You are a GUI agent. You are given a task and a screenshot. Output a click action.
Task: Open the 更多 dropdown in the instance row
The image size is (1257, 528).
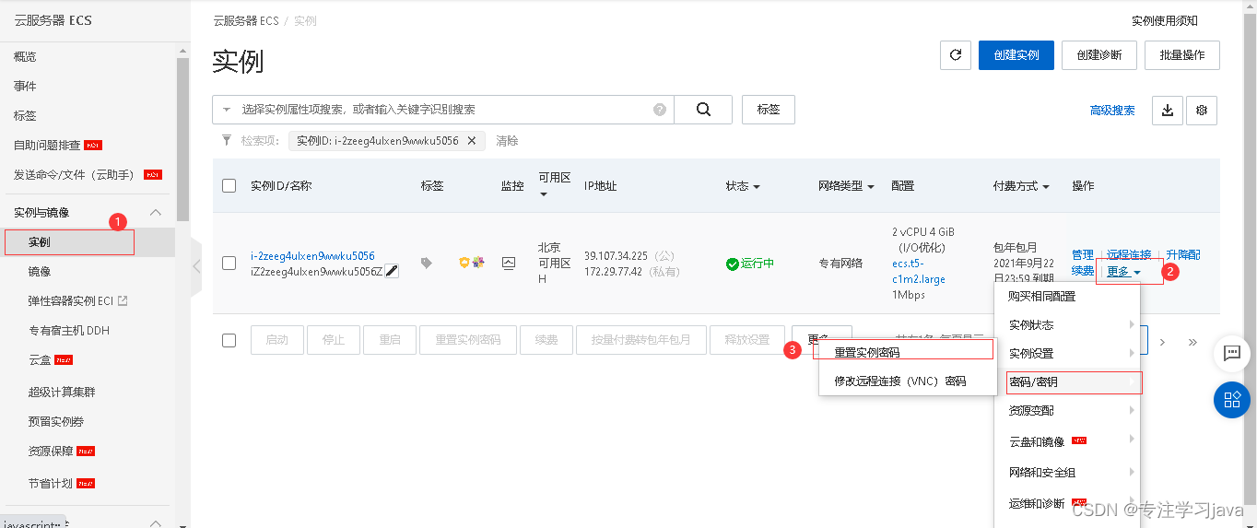pyautogui.click(x=1124, y=272)
